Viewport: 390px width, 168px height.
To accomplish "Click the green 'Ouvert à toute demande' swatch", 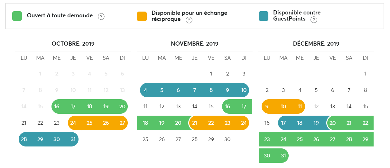I will (17, 16).
